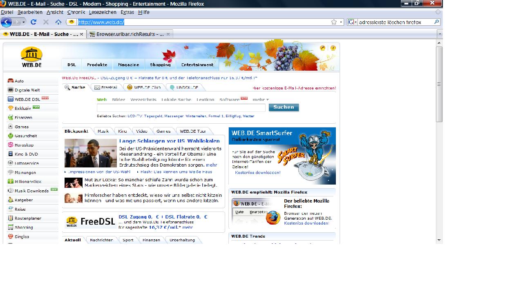Open the Finanzen sidebar icon

11,118
